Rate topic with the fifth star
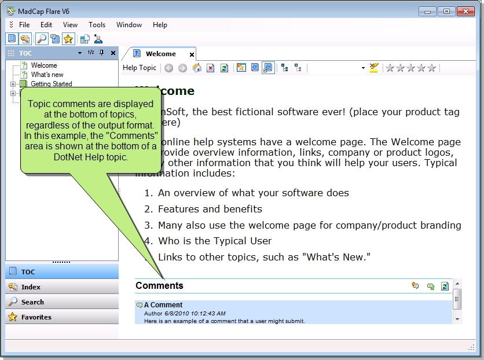Viewport: 484px width, 360px height. [x=431, y=68]
